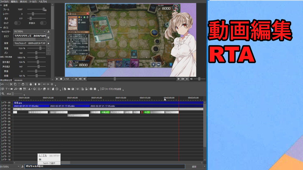This screenshot has width=303, height=170.
Task: Collapse the ボイス section
Action: pos(1,28)
